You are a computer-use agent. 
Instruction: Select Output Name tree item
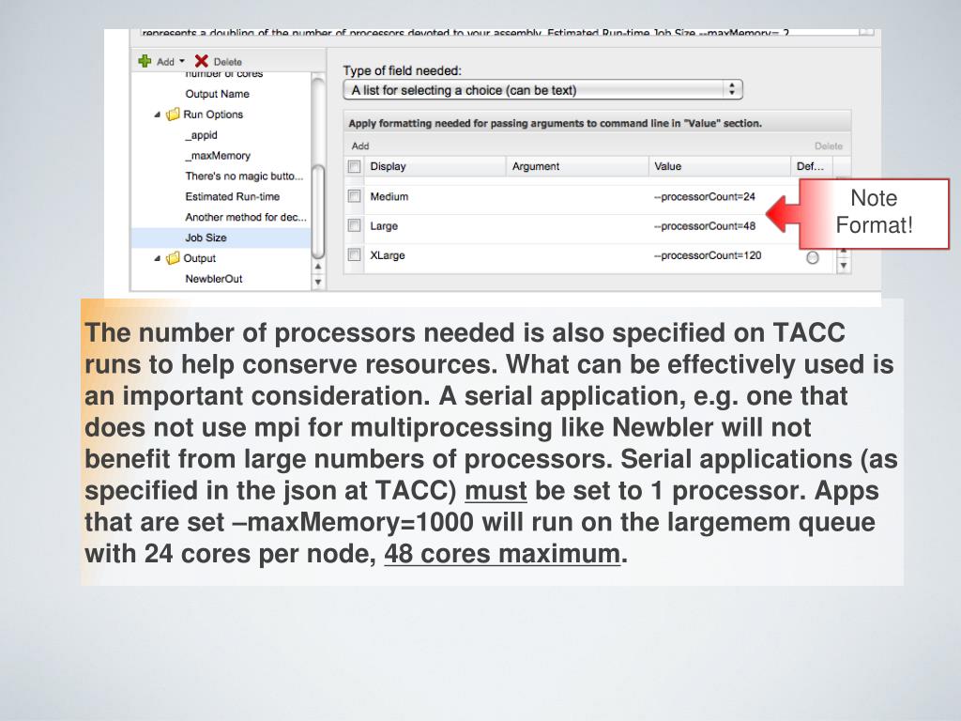click(217, 94)
